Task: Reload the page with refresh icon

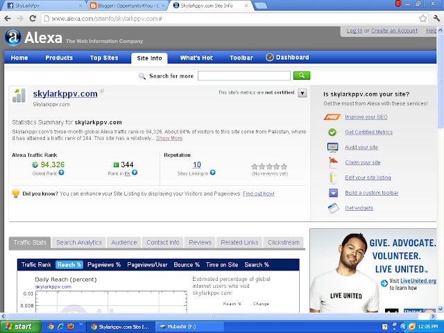Action: point(33,19)
